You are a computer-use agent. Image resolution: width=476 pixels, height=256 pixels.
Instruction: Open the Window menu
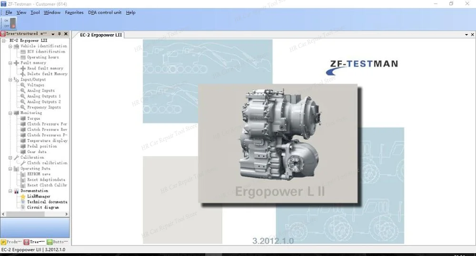point(52,12)
